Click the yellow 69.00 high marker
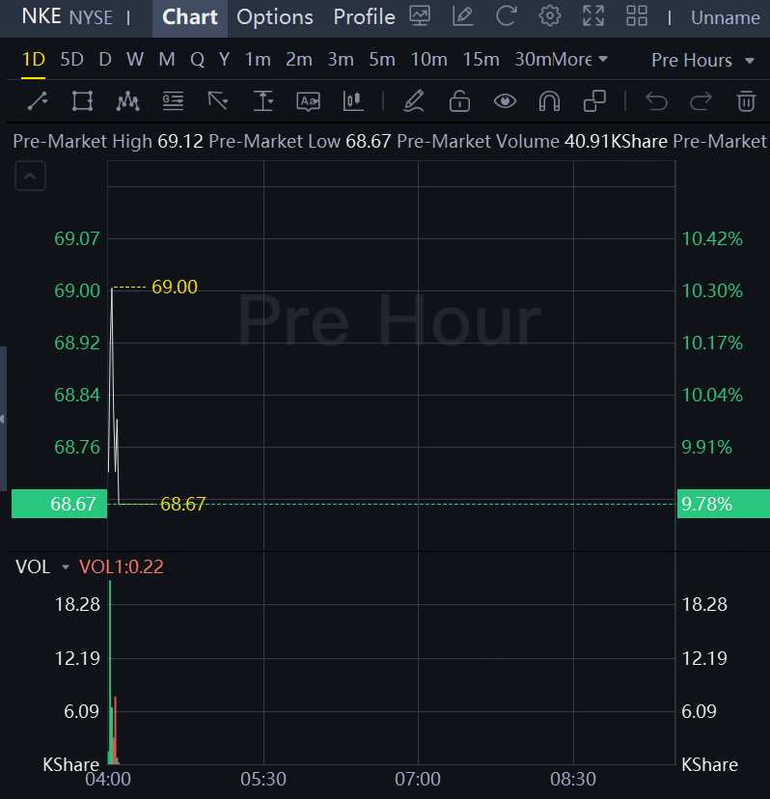This screenshot has width=770, height=799. (x=175, y=287)
